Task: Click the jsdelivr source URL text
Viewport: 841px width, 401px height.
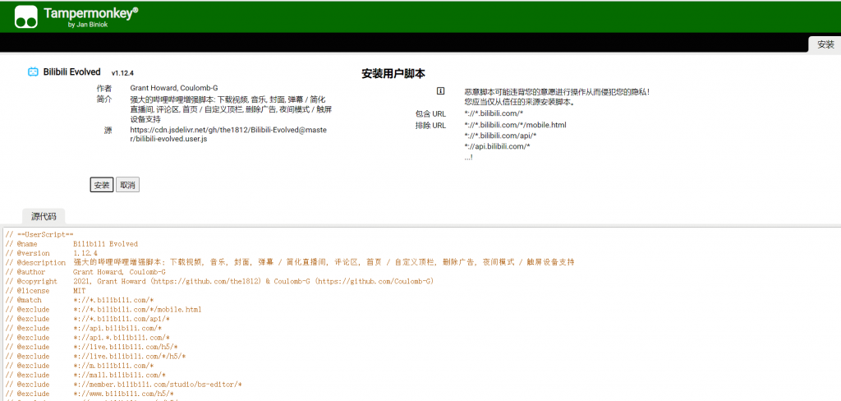Action: click(228, 134)
